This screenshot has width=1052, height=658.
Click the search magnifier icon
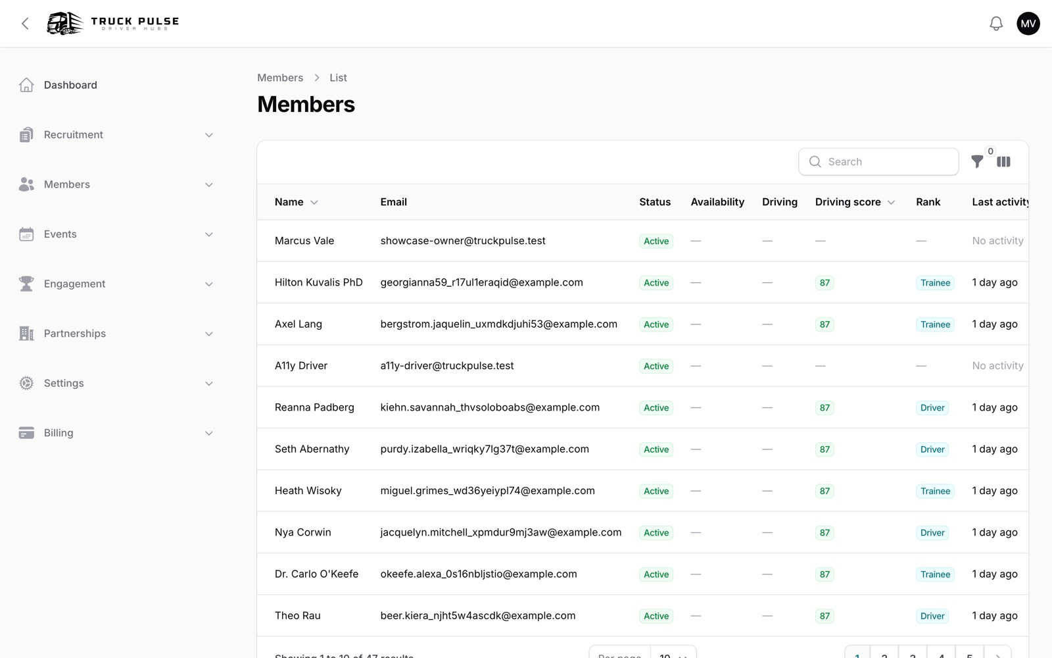tap(815, 162)
